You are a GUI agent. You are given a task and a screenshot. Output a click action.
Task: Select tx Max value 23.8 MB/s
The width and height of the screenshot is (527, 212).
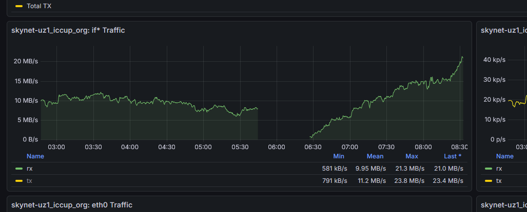(409, 180)
